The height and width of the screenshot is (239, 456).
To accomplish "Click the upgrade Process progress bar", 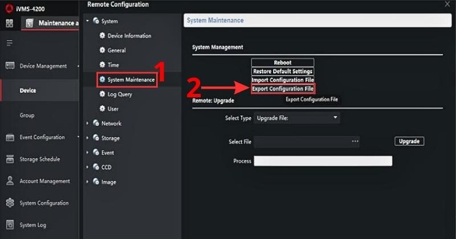I will 323,161.
